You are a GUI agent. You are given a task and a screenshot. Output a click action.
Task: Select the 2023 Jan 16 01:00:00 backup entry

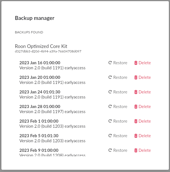pos(52,65)
